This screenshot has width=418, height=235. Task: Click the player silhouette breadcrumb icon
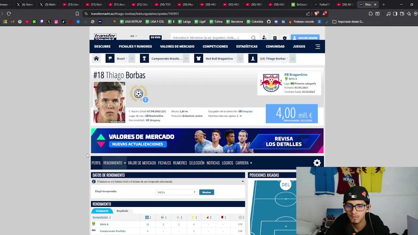(x=253, y=58)
